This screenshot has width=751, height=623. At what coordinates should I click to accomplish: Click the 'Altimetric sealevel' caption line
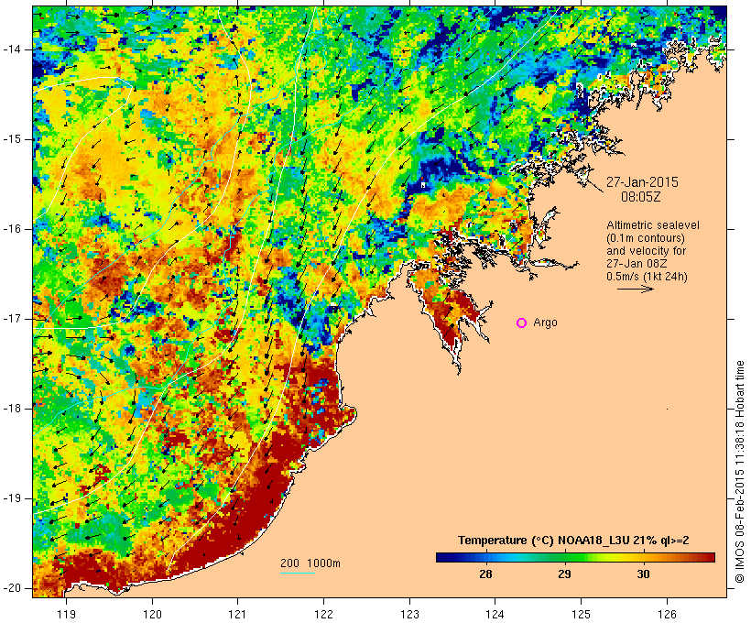click(x=653, y=225)
